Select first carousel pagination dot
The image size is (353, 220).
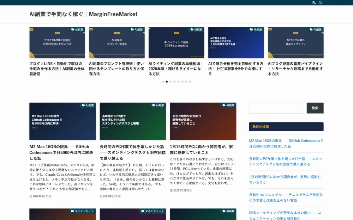pos(163,82)
